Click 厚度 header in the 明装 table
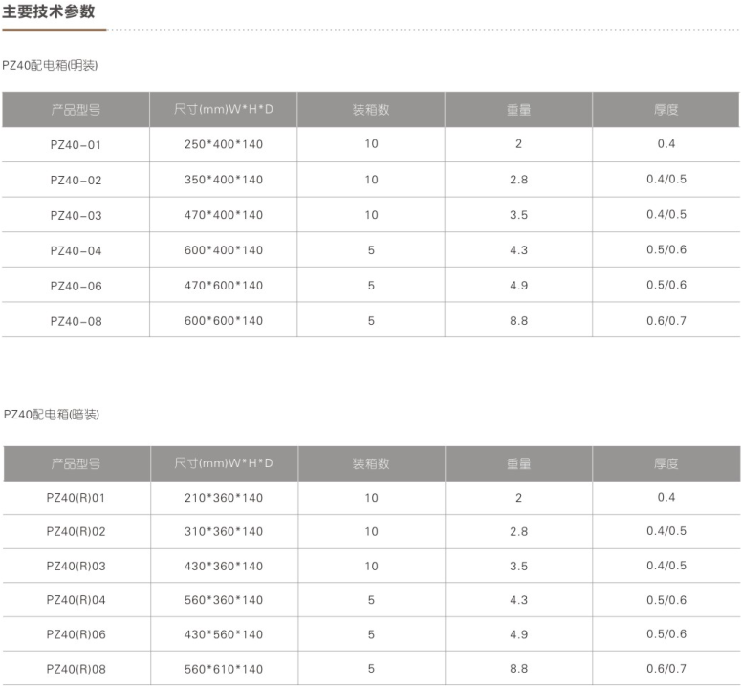The image size is (742, 686). (666, 110)
